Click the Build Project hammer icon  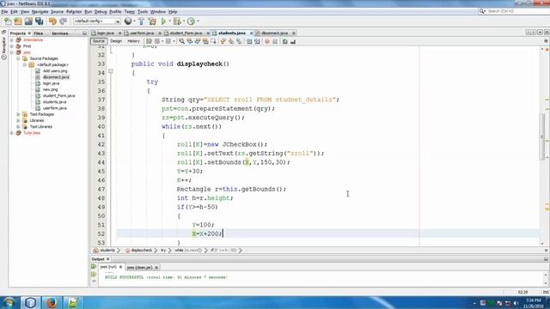pos(141,21)
